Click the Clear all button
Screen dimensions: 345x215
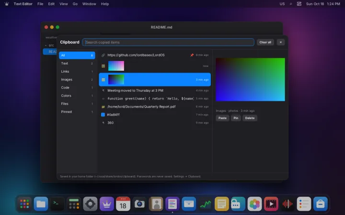[x=265, y=43]
